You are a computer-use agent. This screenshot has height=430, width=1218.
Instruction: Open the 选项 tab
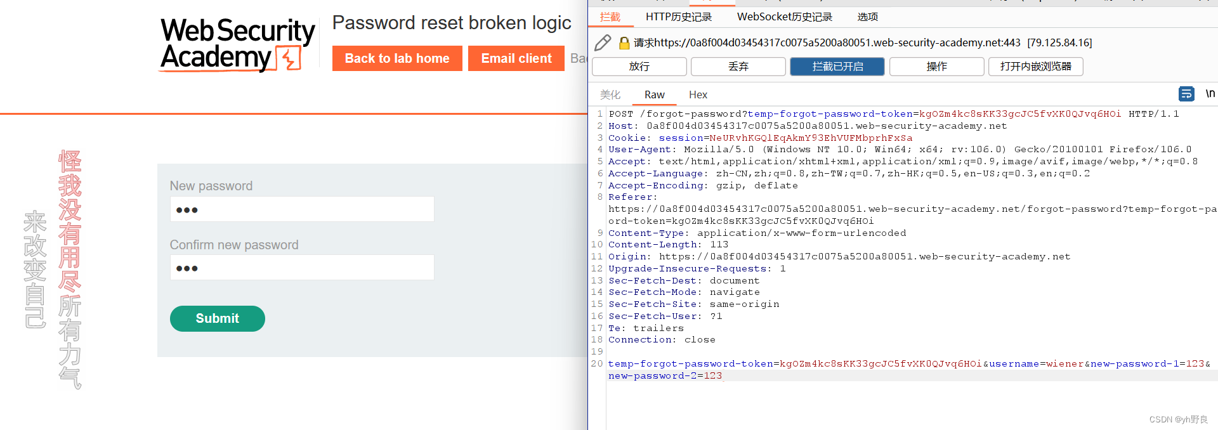pos(867,17)
